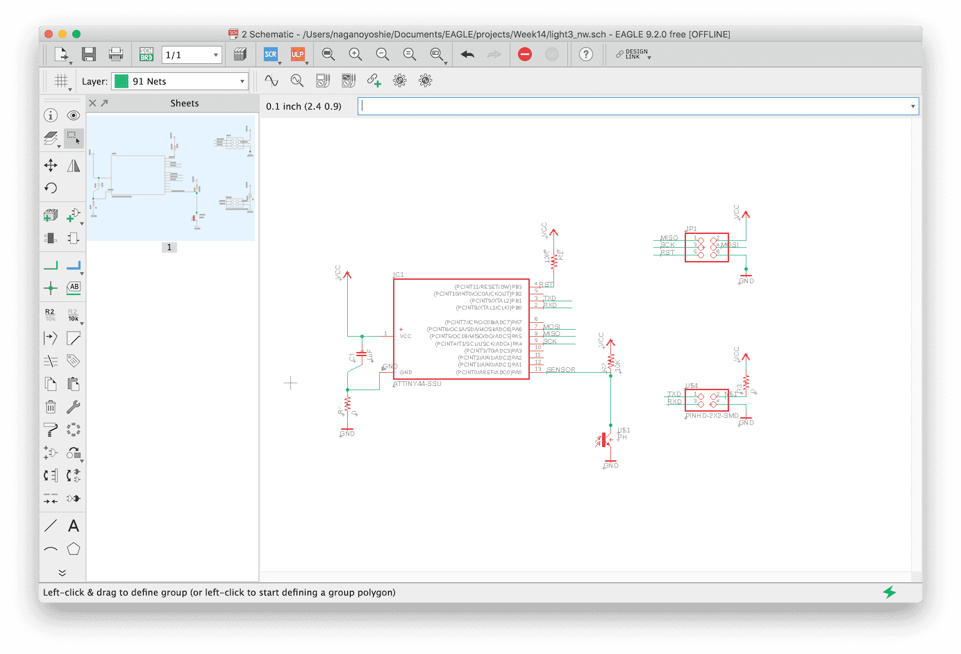Select the Split tool
The image size is (961, 654).
(51, 338)
